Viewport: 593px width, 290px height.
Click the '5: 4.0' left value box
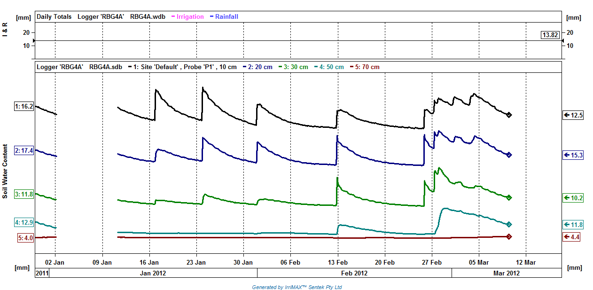[25, 238]
